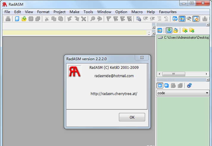This screenshot has height=146, width=212.
Task: Click the RadASM logo in About dialog
Action: [75, 72]
